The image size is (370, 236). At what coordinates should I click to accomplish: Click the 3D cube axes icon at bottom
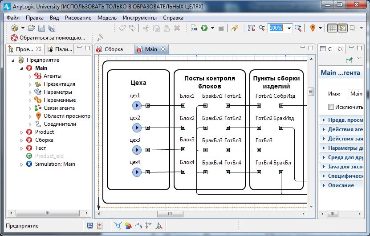pyautogui.click(x=159, y=226)
